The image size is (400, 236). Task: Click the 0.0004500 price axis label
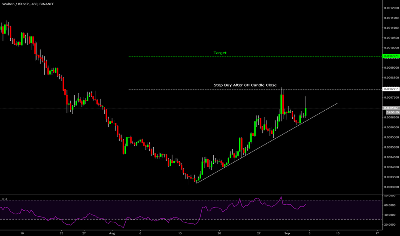(391, 157)
